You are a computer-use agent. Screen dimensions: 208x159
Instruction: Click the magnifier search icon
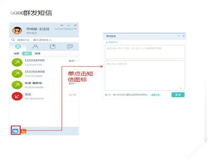pyautogui.click(x=13, y=40)
